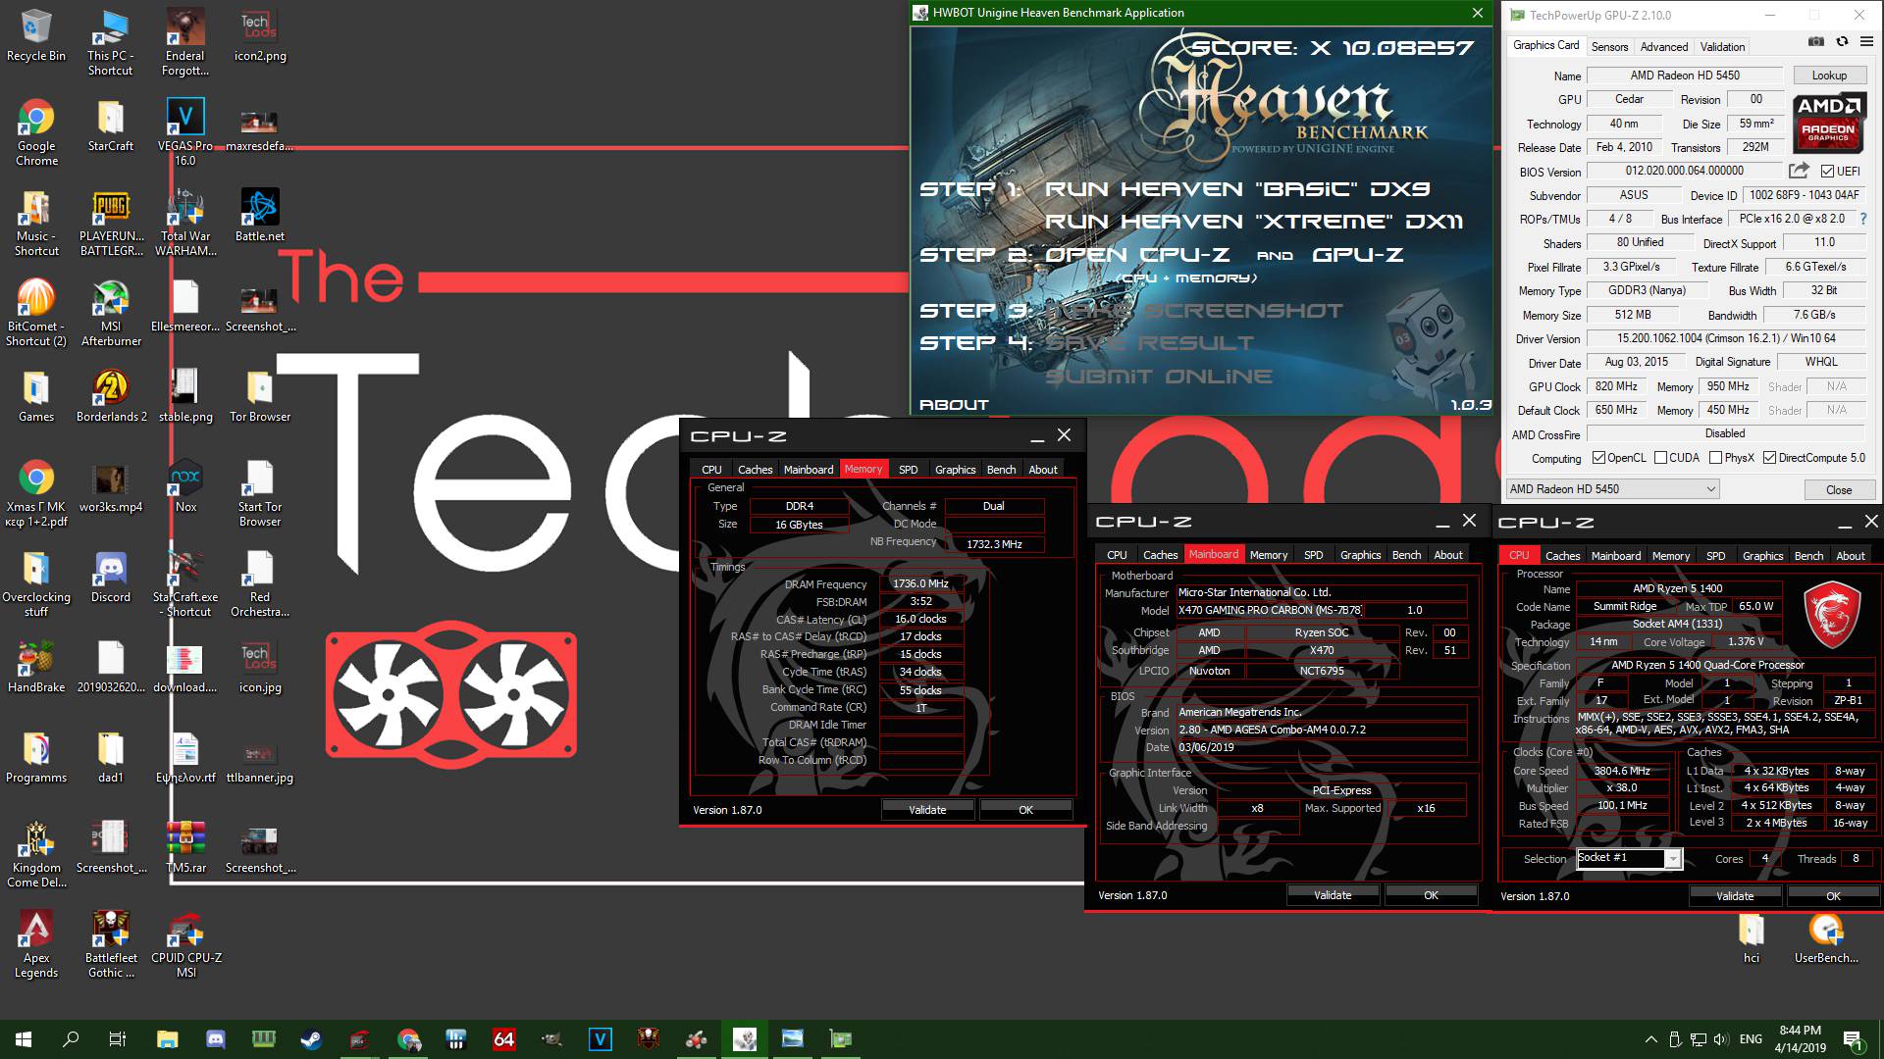Click About in Heaven Benchmark app

954,405
